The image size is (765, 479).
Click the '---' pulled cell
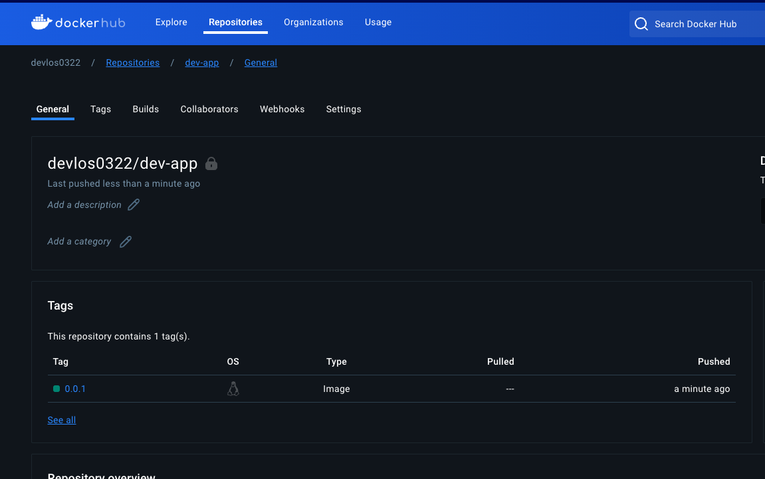tap(510, 389)
